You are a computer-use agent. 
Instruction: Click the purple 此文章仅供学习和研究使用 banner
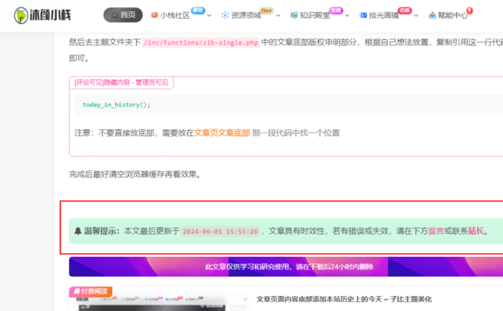(x=286, y=266)
